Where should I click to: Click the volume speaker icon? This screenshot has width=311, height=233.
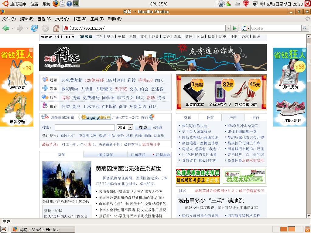(x=263, y=4)
